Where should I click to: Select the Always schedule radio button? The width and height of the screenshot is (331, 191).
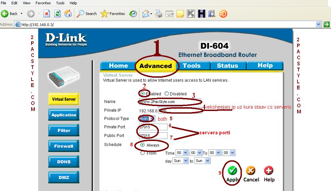click(x=142, y=145)
